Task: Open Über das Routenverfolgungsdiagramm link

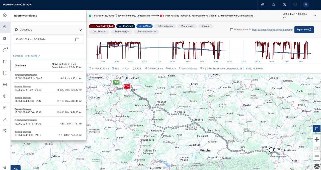Action: click(x=273, y=30)
